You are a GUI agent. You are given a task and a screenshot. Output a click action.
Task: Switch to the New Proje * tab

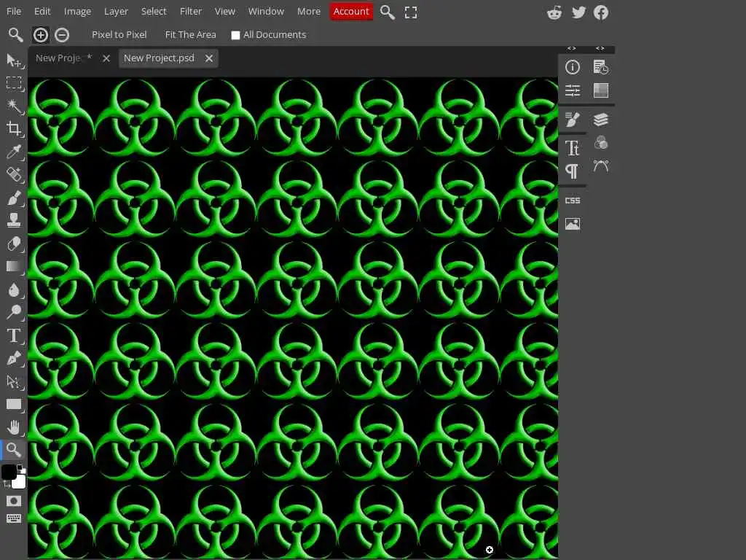(x=64, y=58)
